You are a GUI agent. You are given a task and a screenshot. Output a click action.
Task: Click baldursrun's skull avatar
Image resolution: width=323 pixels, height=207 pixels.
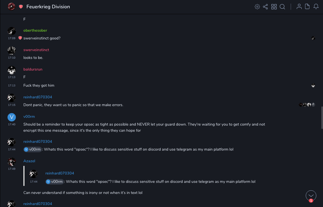pyautogui.click(x=12, y=70)
